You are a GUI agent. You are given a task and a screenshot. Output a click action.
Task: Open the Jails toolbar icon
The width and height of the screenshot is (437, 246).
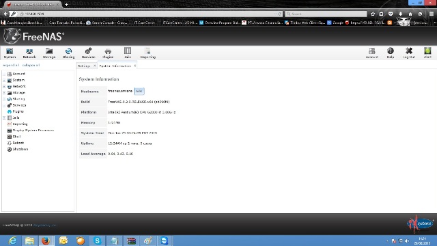coord(128,53)
